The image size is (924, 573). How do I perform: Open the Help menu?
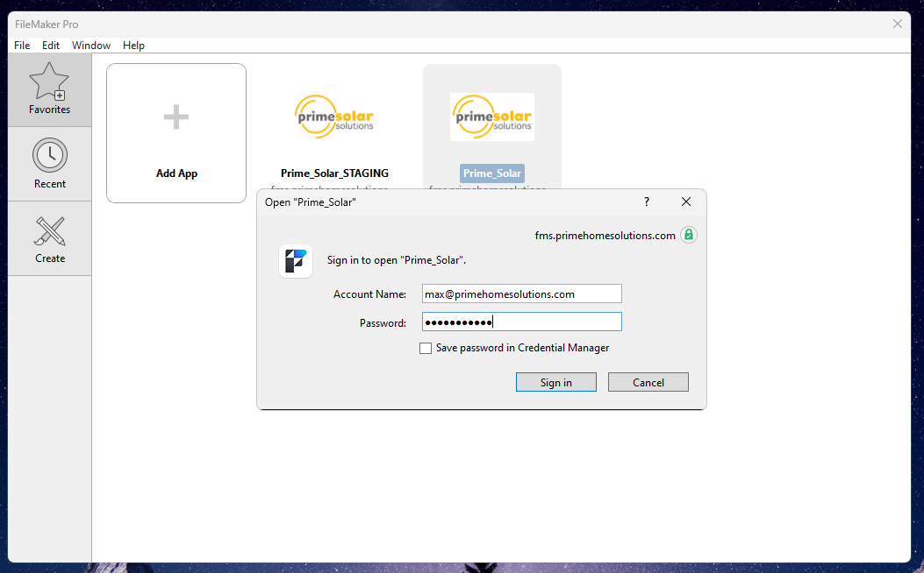point(133,46)
